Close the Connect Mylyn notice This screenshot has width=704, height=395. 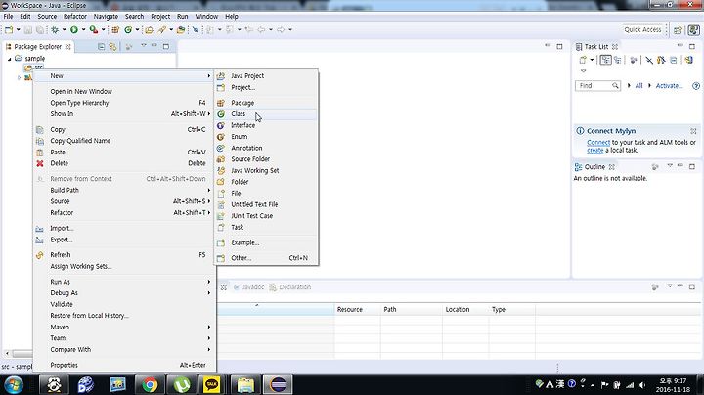pos(693,131)
